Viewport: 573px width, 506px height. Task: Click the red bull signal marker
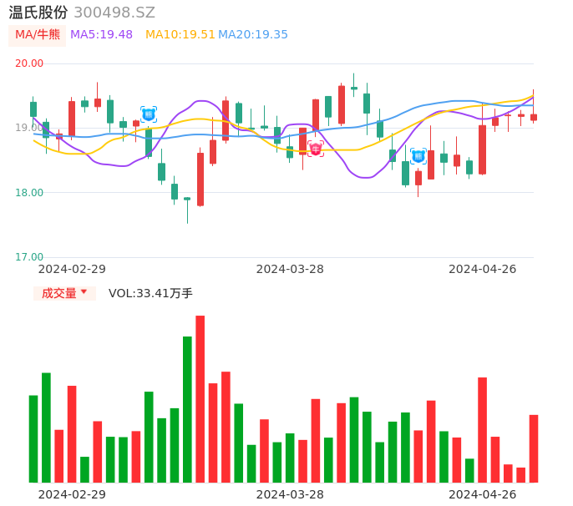tap(316, 149)
